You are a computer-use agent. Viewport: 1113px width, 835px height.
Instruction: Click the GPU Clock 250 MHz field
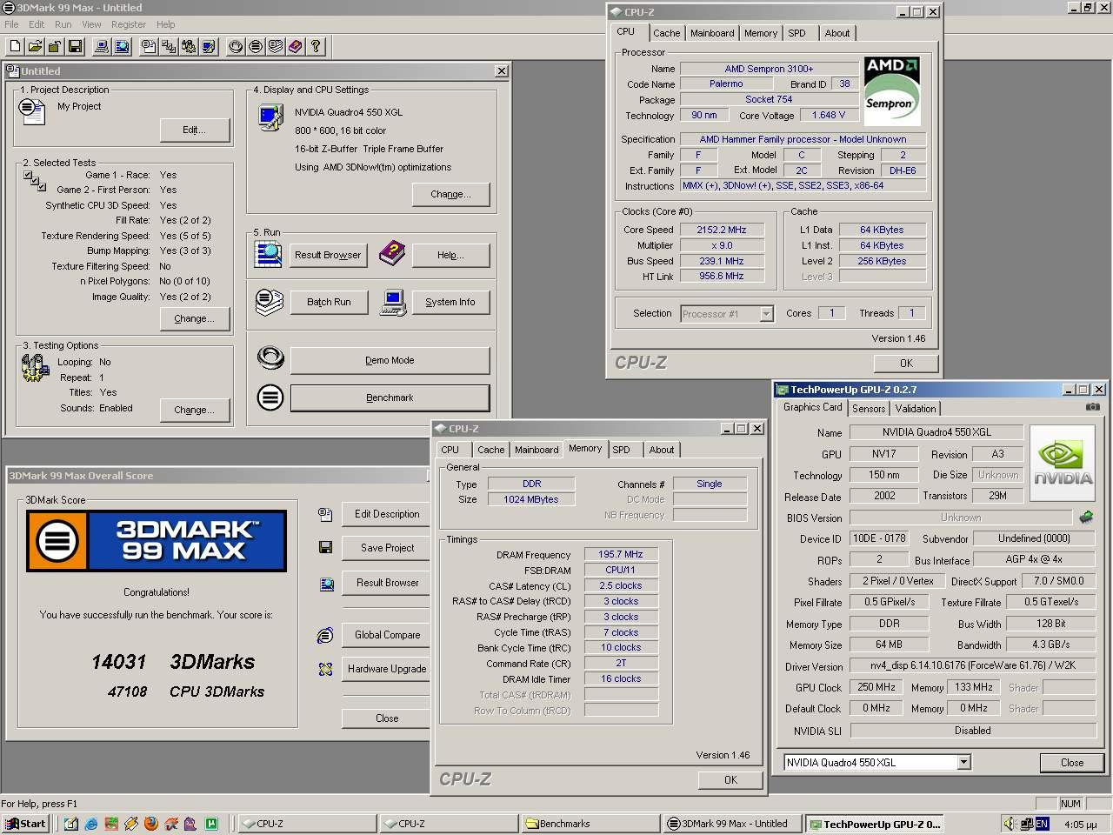click(x=876, y=687)
